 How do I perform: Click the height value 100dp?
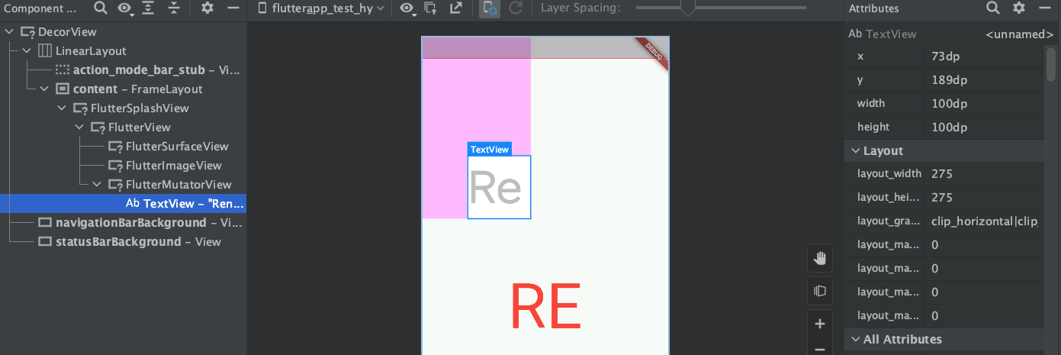[949, 127]
